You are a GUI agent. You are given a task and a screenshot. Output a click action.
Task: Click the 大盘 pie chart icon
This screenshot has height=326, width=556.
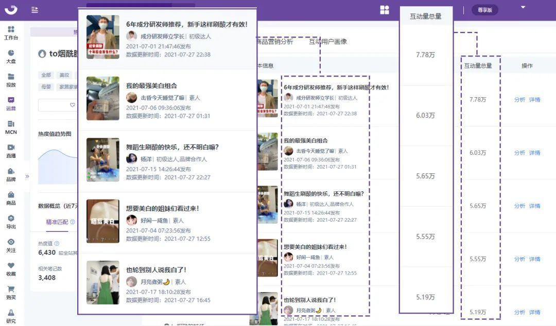tap(11, 53)
